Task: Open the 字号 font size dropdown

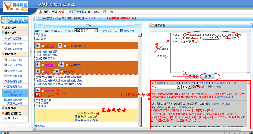Action: coord(186,87)
